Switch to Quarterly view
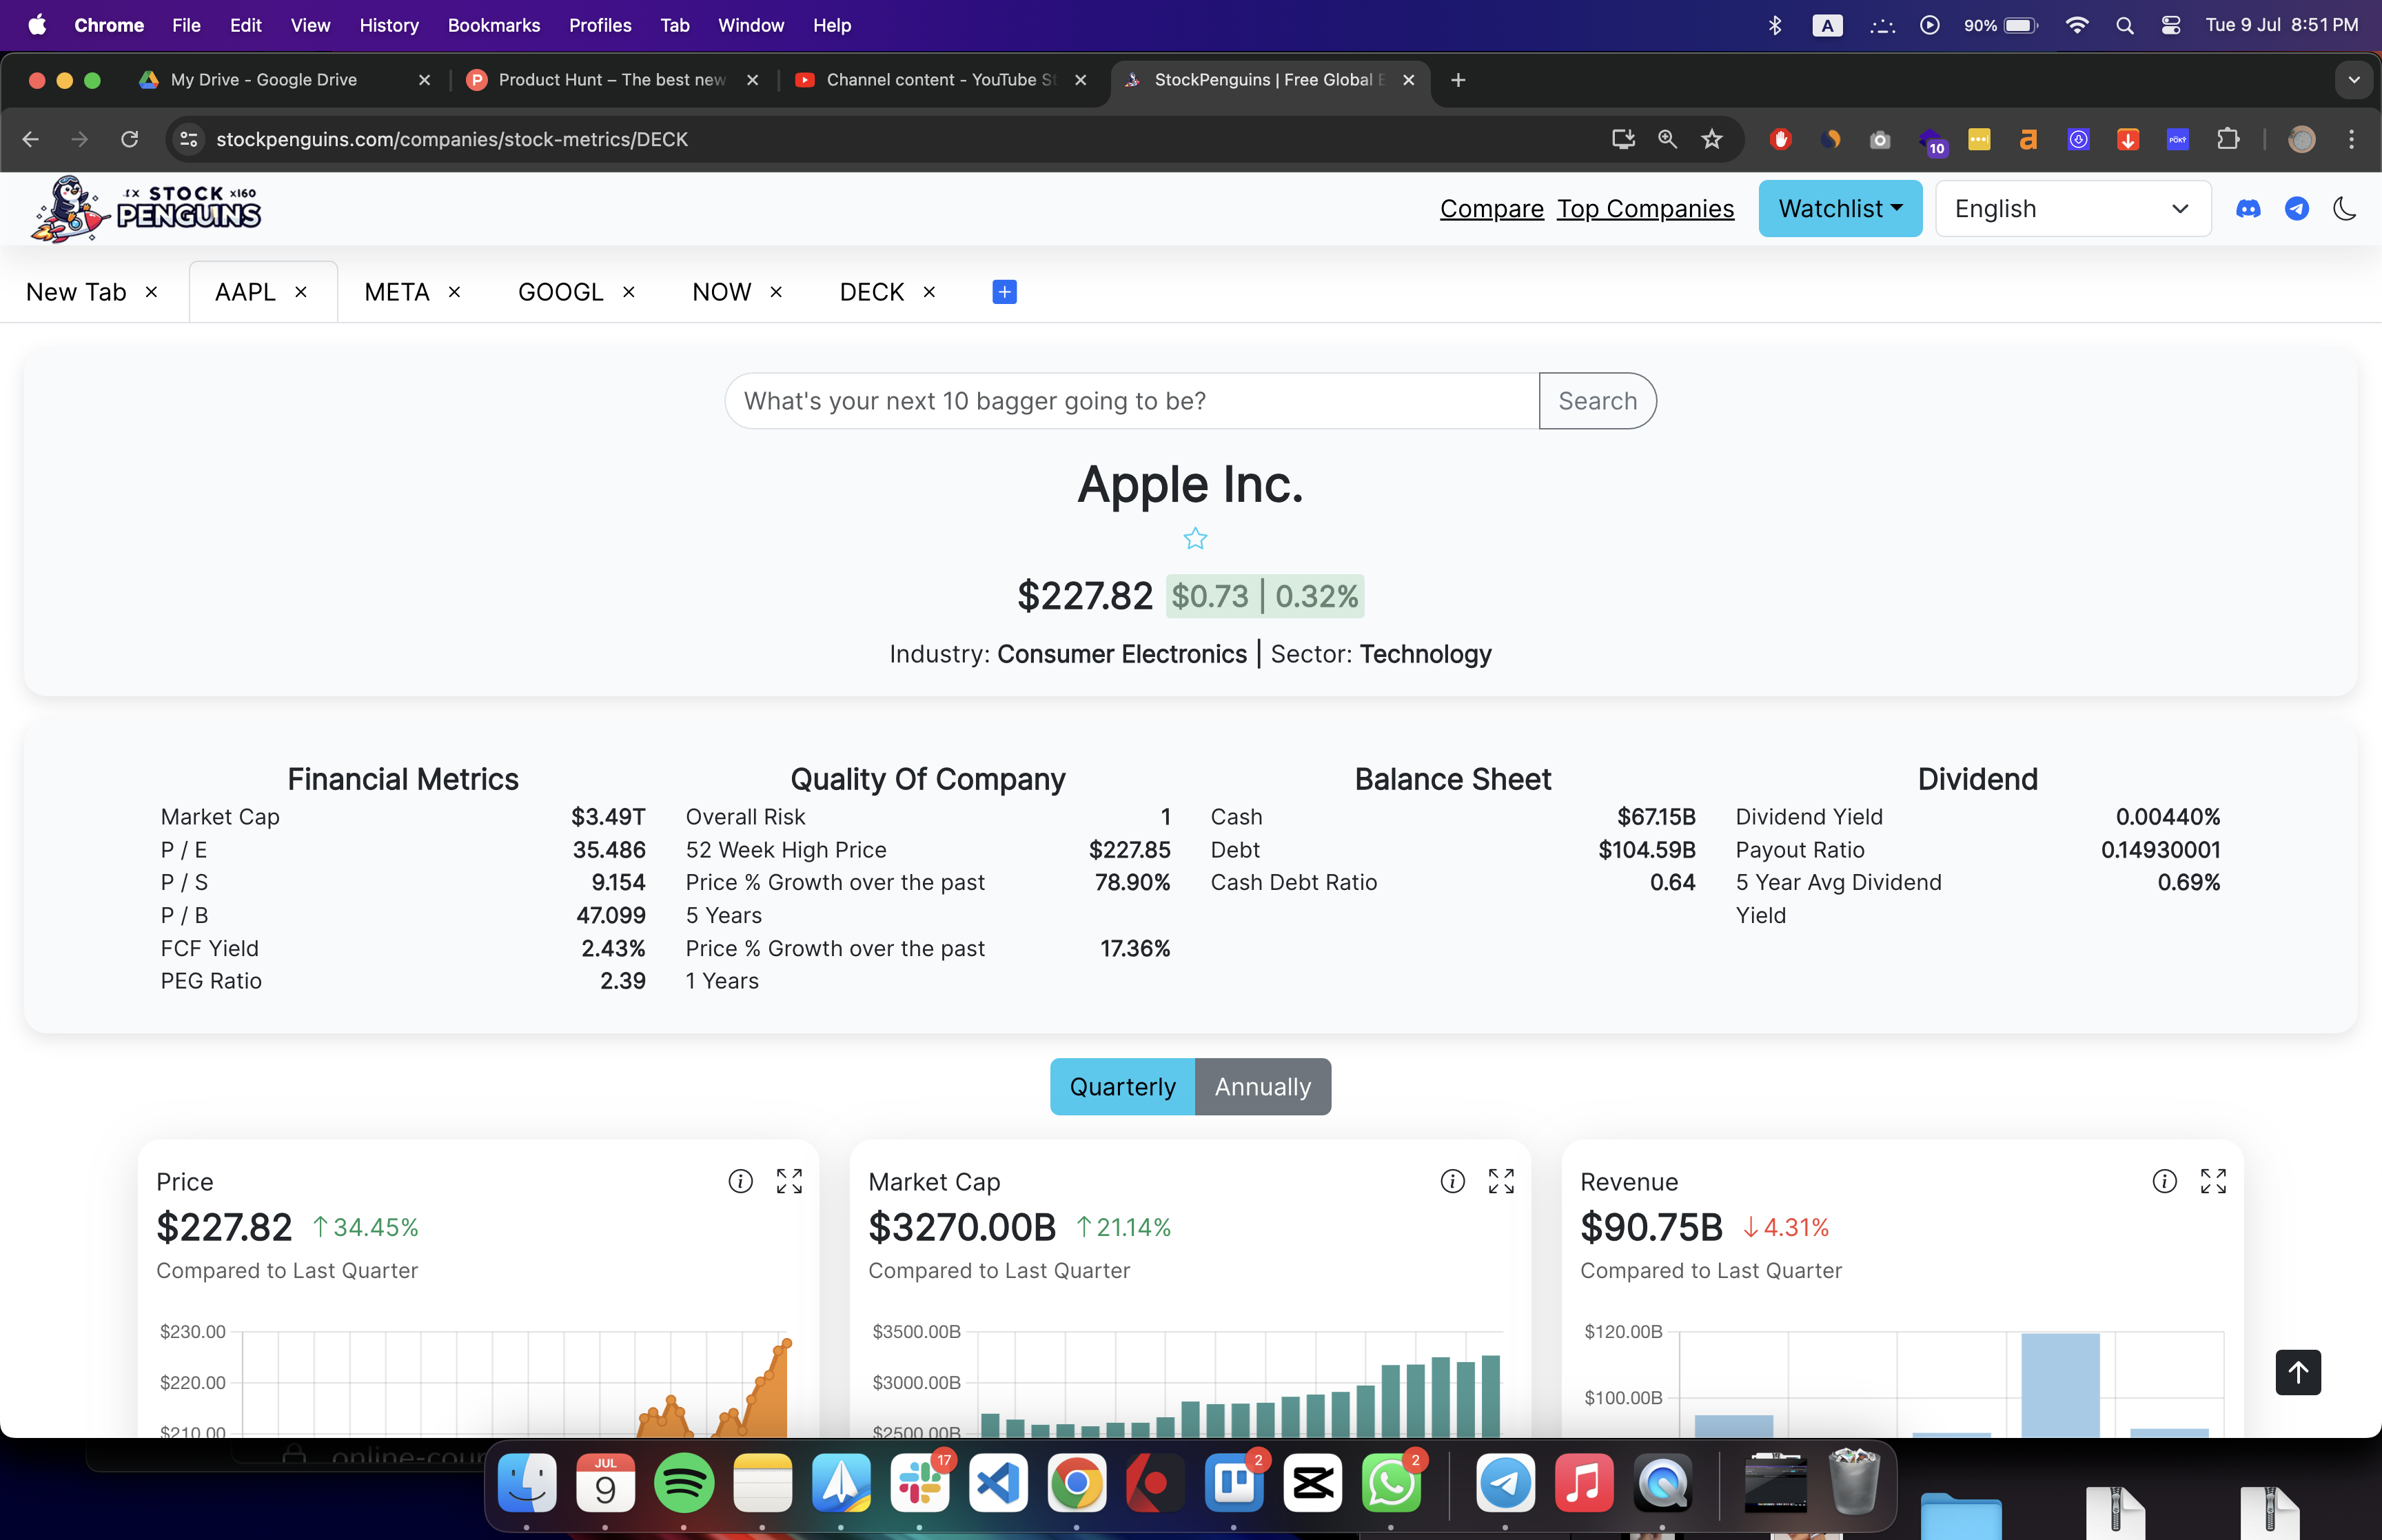This screenshot has width=2382, height=1540. point(1123,1086)
